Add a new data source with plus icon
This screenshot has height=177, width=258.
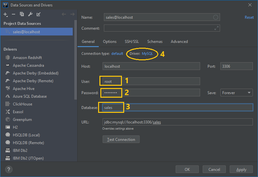click(x=5, y=15)
